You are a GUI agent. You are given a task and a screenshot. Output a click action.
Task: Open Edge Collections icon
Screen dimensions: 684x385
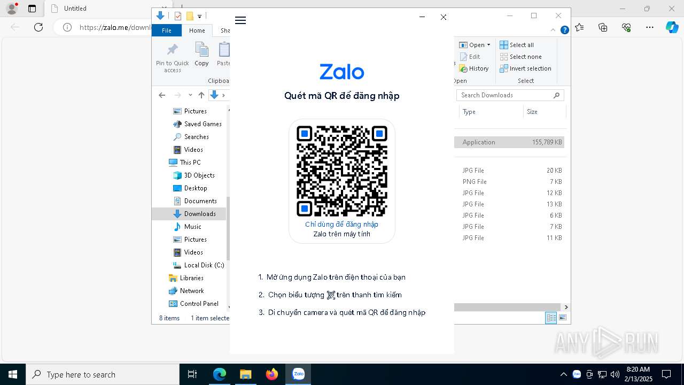(x=603, y=27)
